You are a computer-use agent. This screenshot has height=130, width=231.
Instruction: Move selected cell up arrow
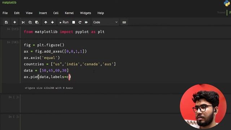point(46,22)
